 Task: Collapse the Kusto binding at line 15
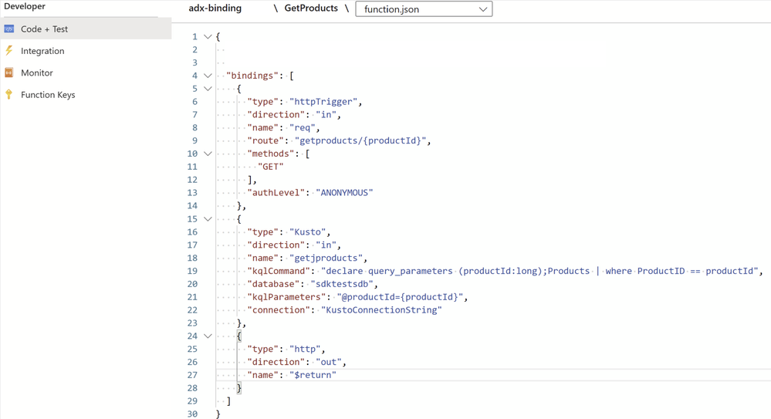(x=208, y=219)
